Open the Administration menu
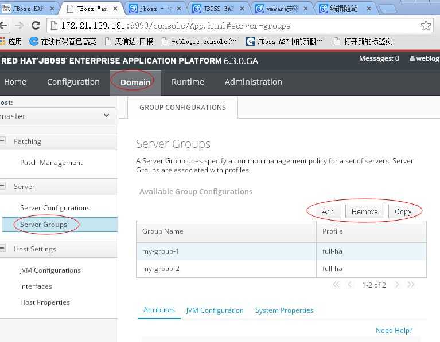 coord(253,82)
